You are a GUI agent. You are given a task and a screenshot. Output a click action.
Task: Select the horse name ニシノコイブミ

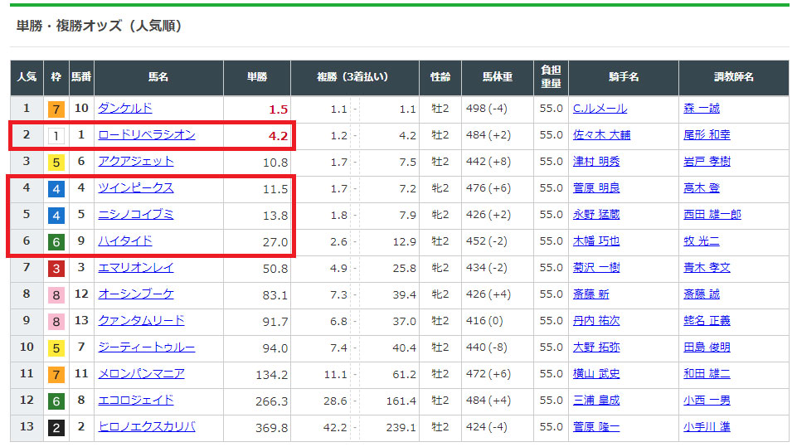coord(135,214)
